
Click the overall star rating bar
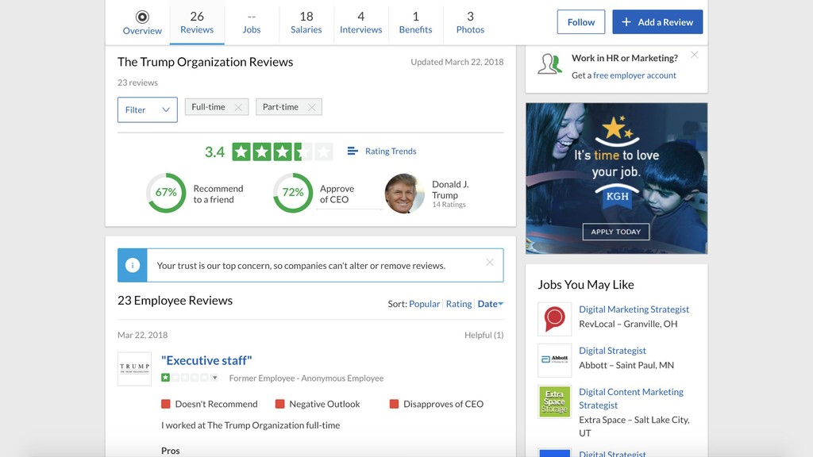point(282,152)
